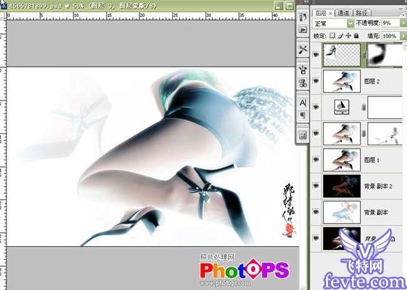Screen dimensions: 407x290
Task: Hide layer 背景 副本 2
Action: [316, 186]
